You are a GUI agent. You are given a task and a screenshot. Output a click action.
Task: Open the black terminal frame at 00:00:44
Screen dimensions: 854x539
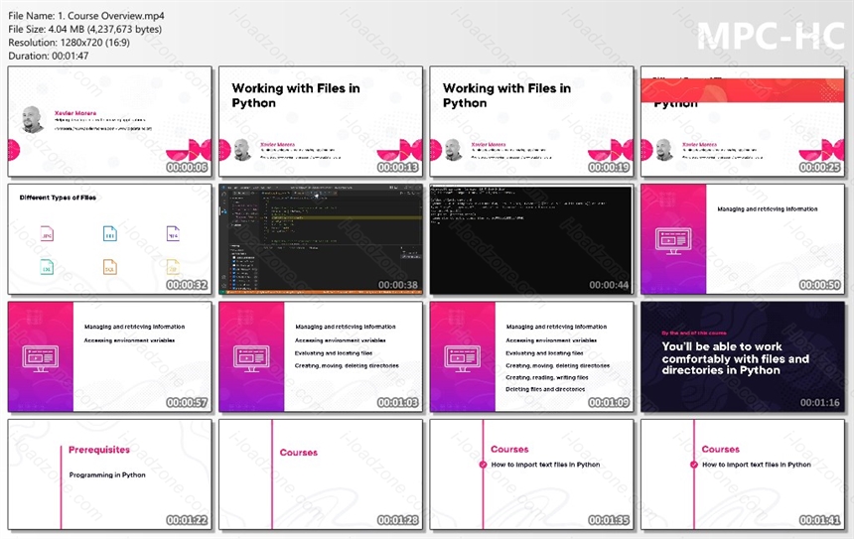point(531,239)
